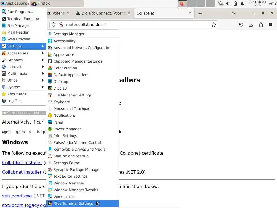Open Default Applications

[x=83, y=75]
